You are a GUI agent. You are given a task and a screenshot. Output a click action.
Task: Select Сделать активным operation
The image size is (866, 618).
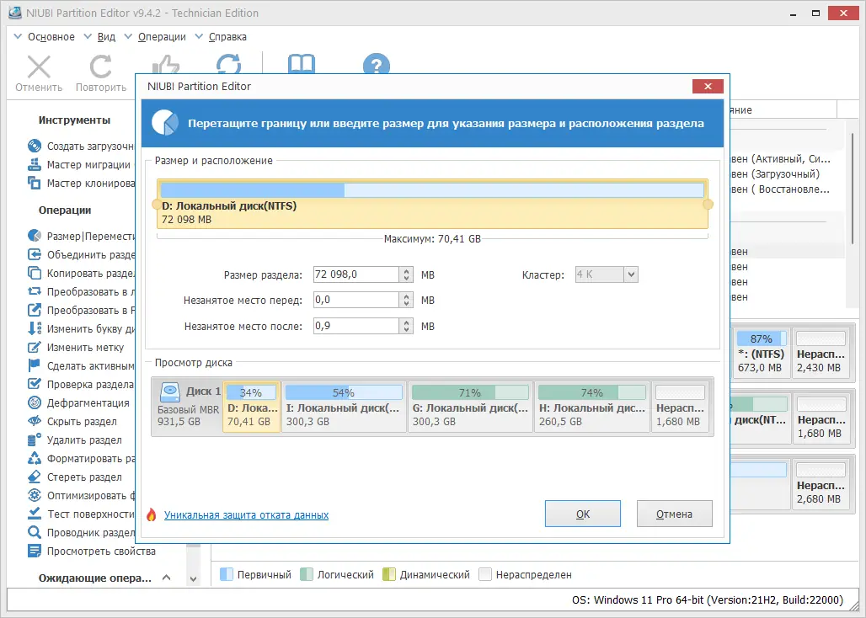point(81,366)
